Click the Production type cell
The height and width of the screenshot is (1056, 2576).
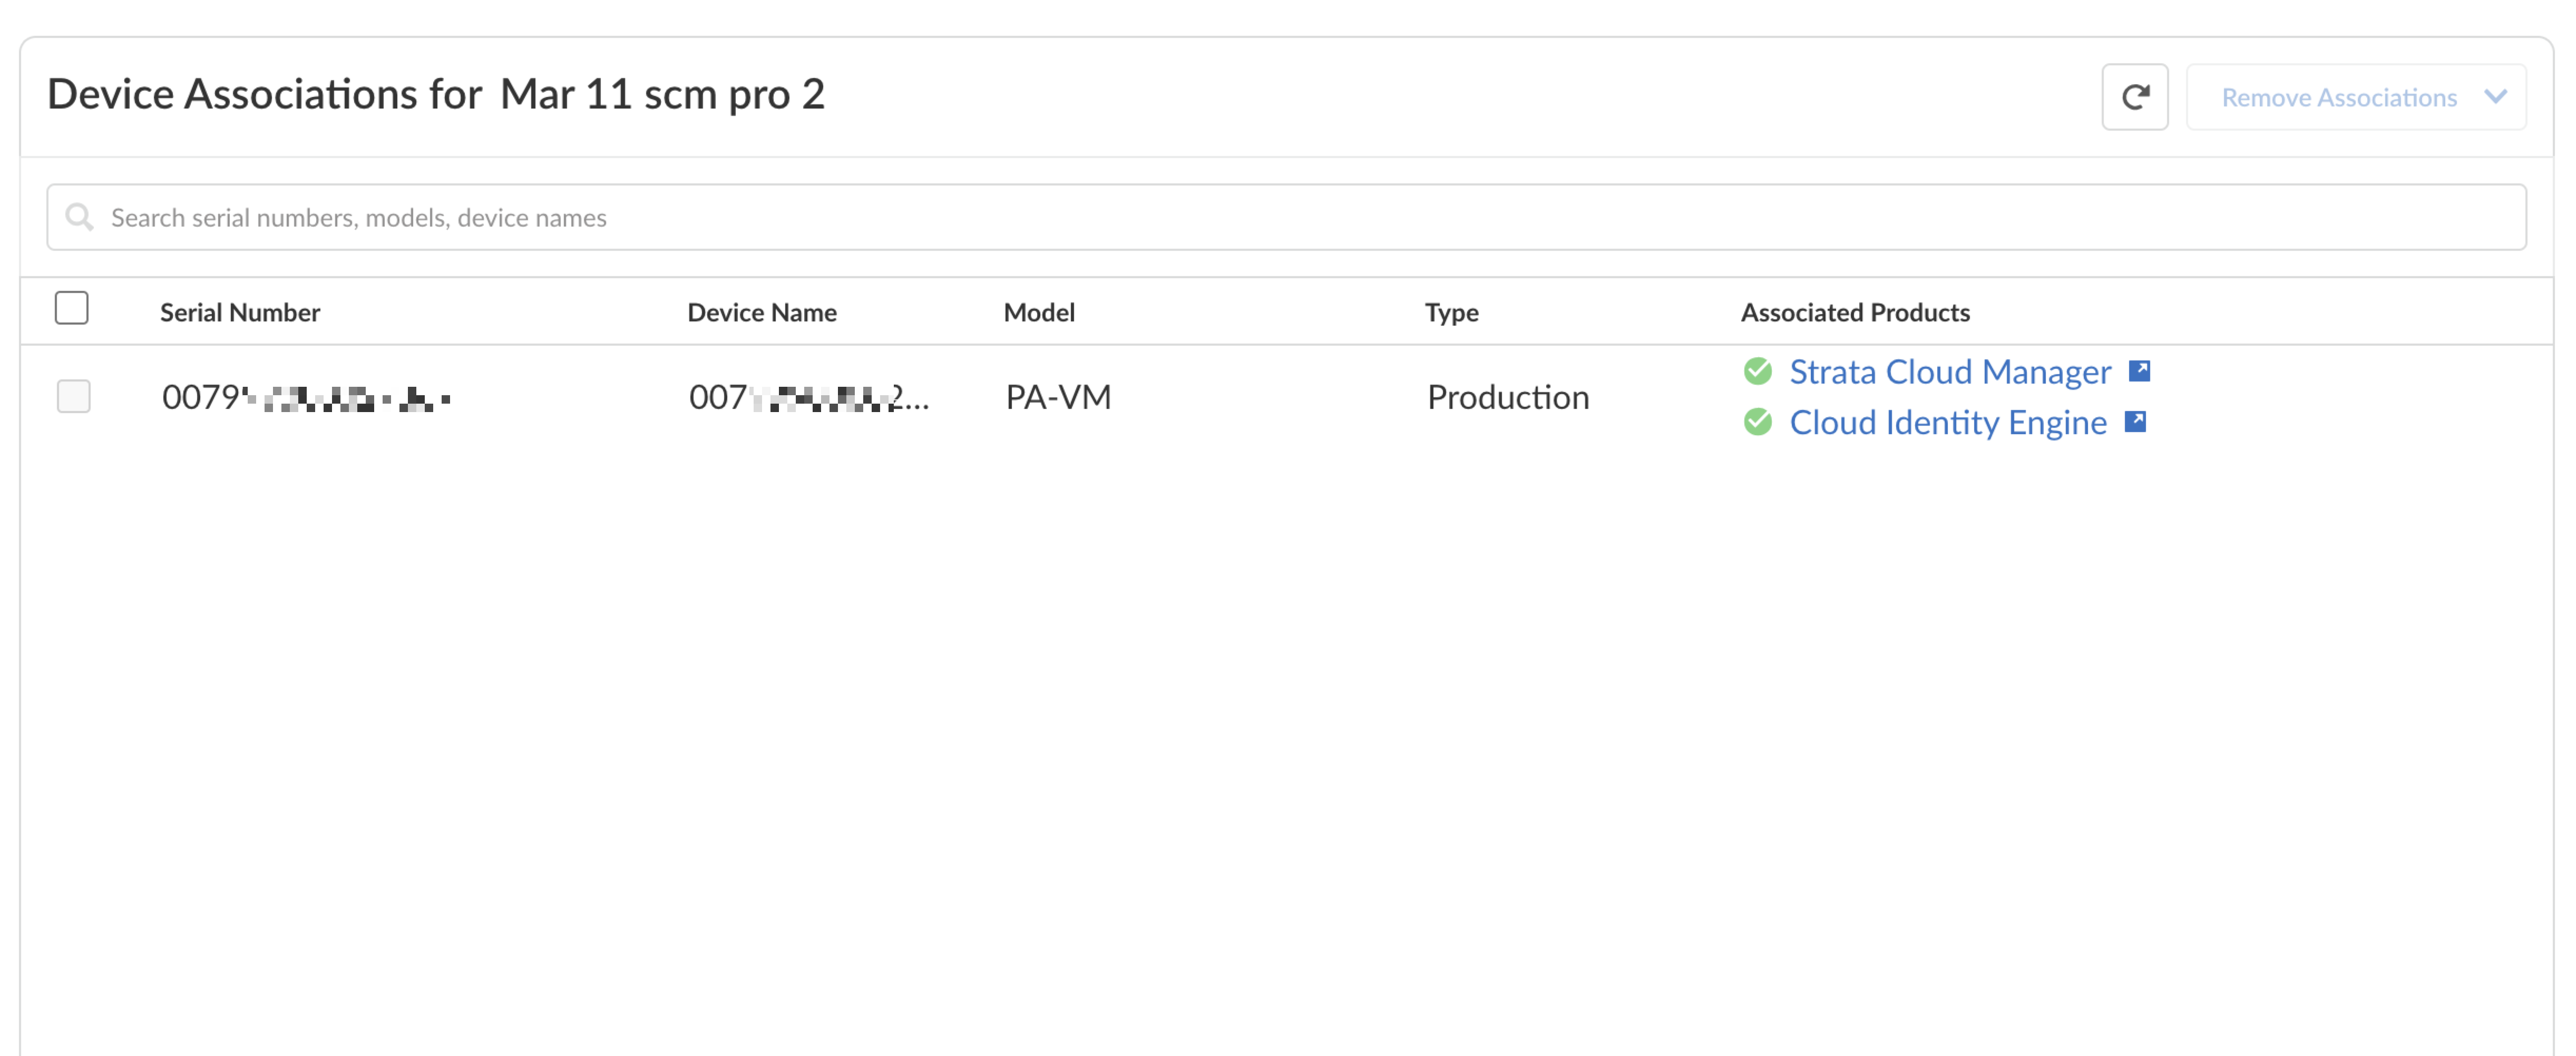(1507, 397)
